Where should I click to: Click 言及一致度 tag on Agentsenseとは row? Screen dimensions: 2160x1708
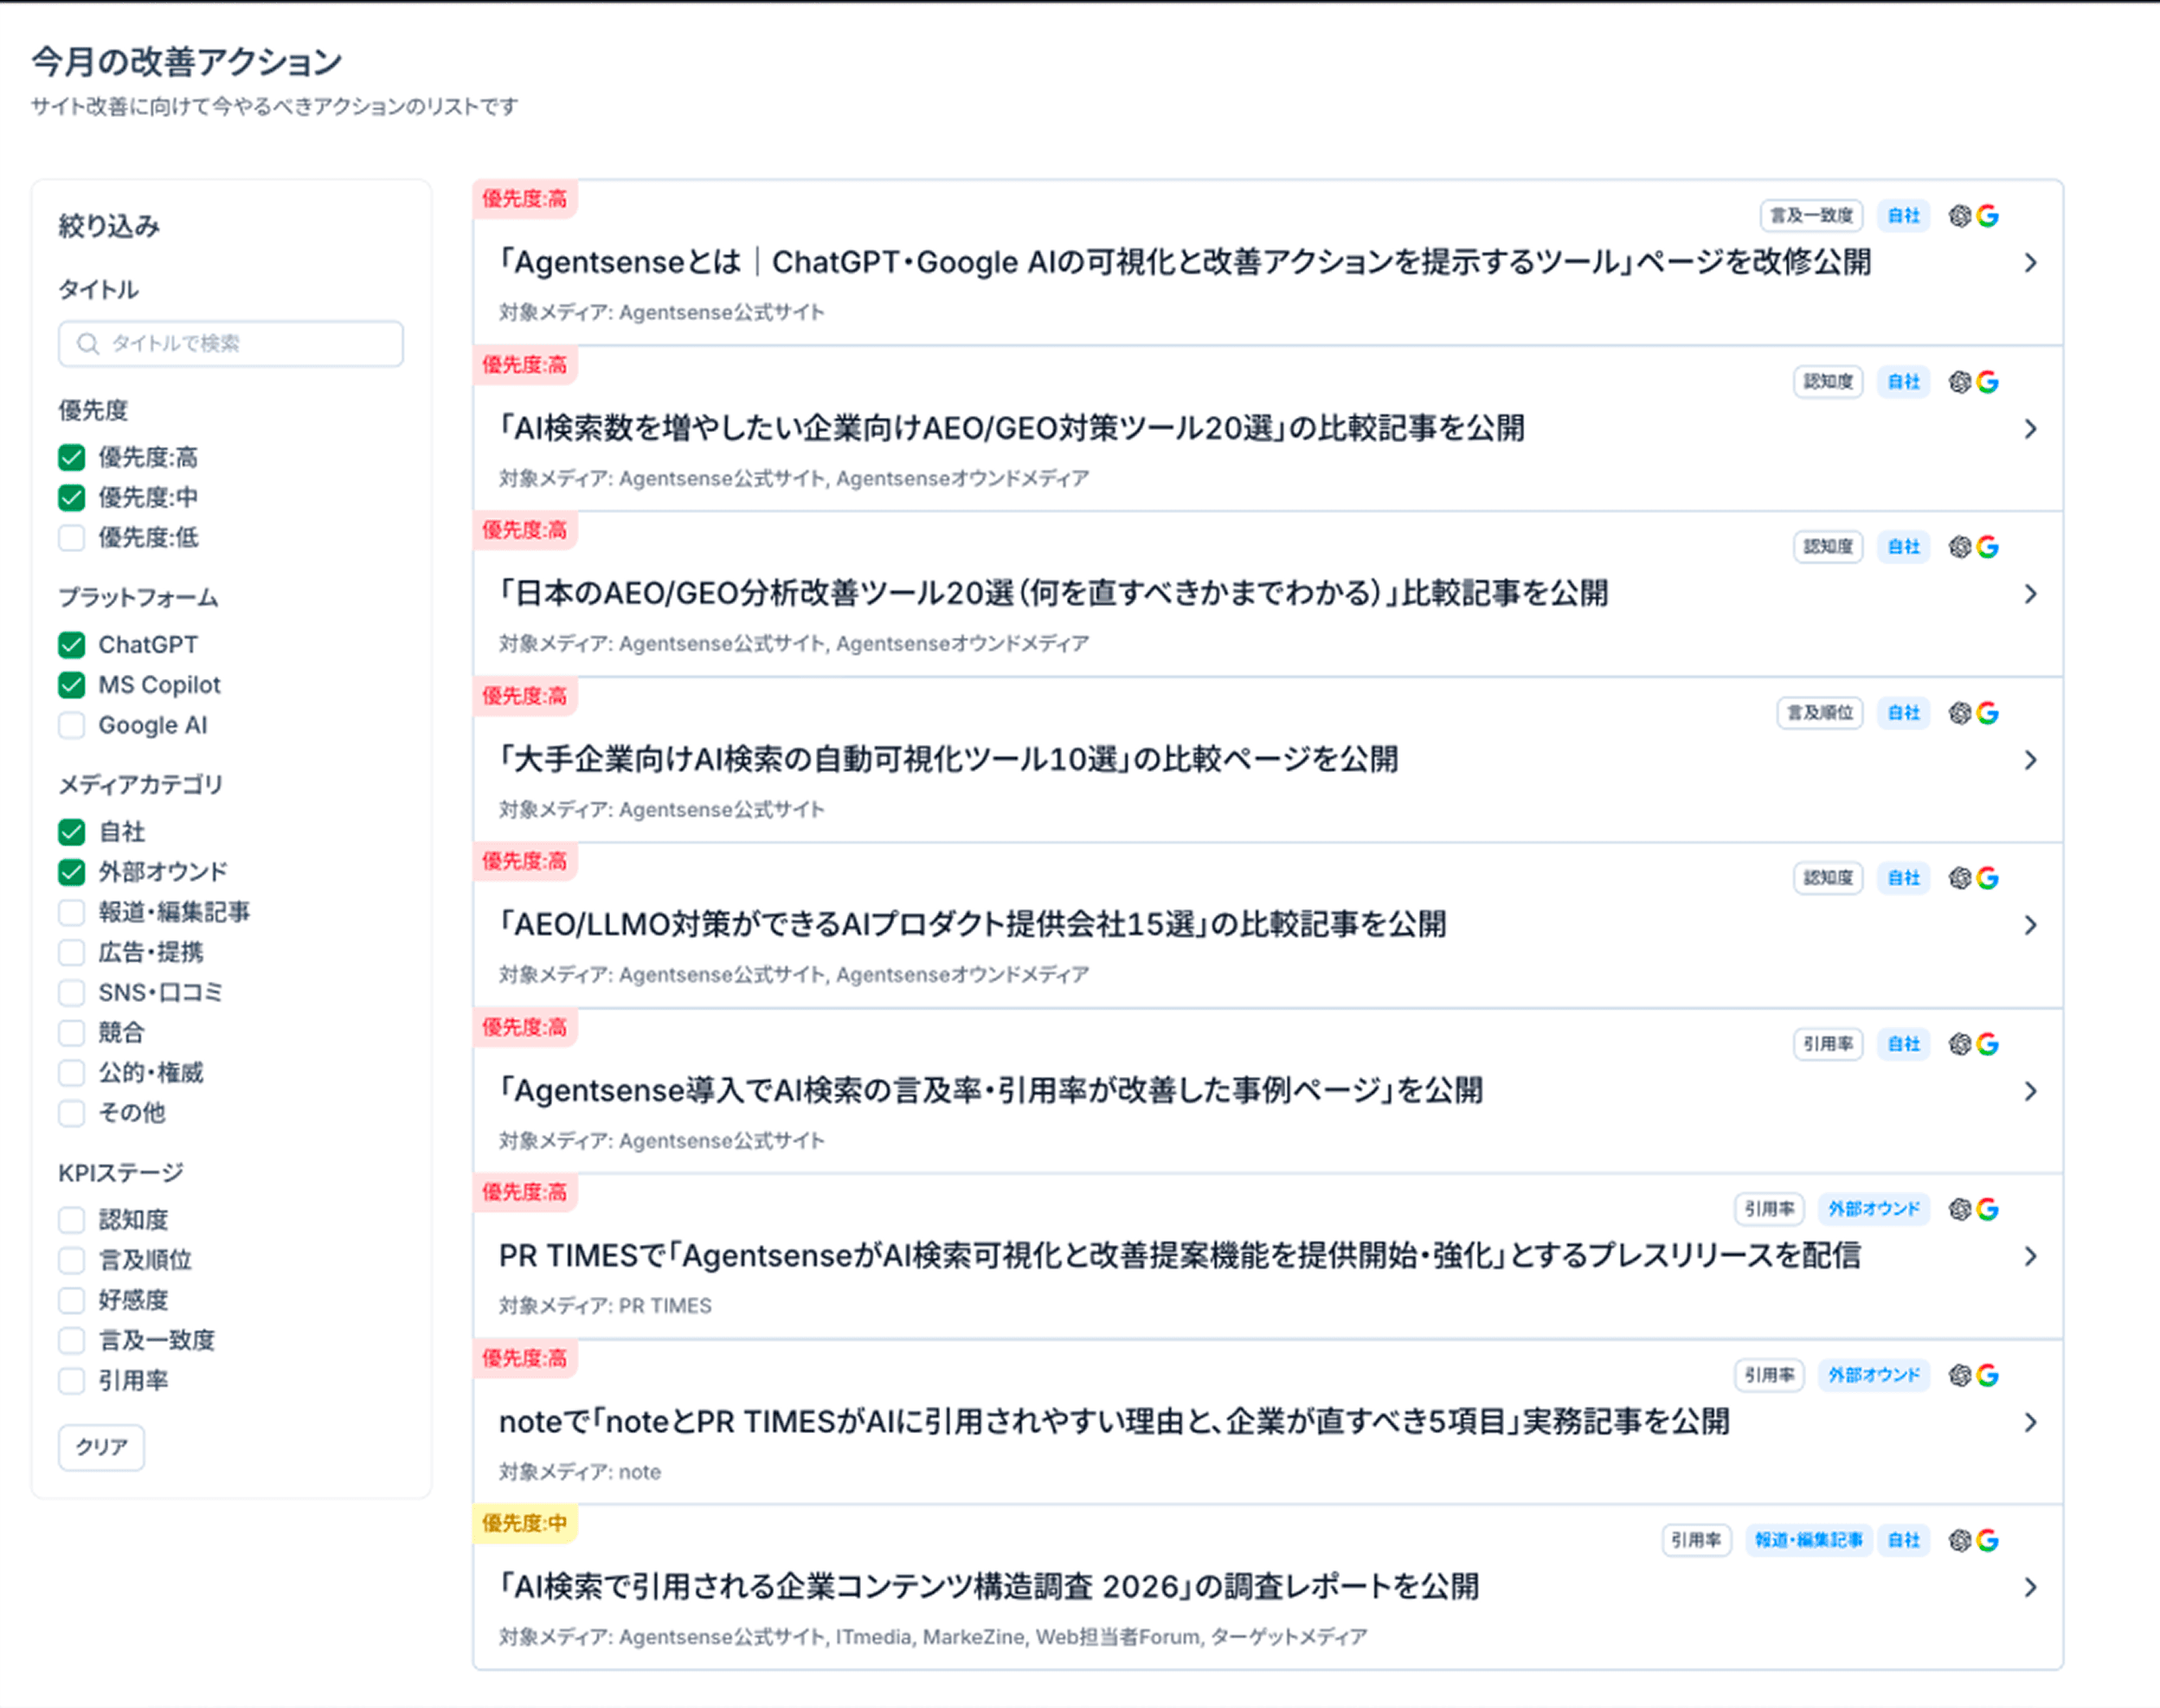click(x=1811, y=216)
